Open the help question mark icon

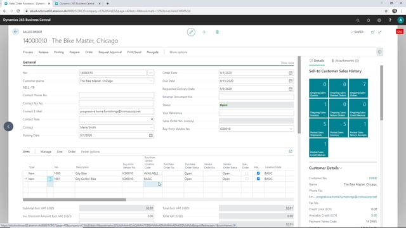pos(390,20)
